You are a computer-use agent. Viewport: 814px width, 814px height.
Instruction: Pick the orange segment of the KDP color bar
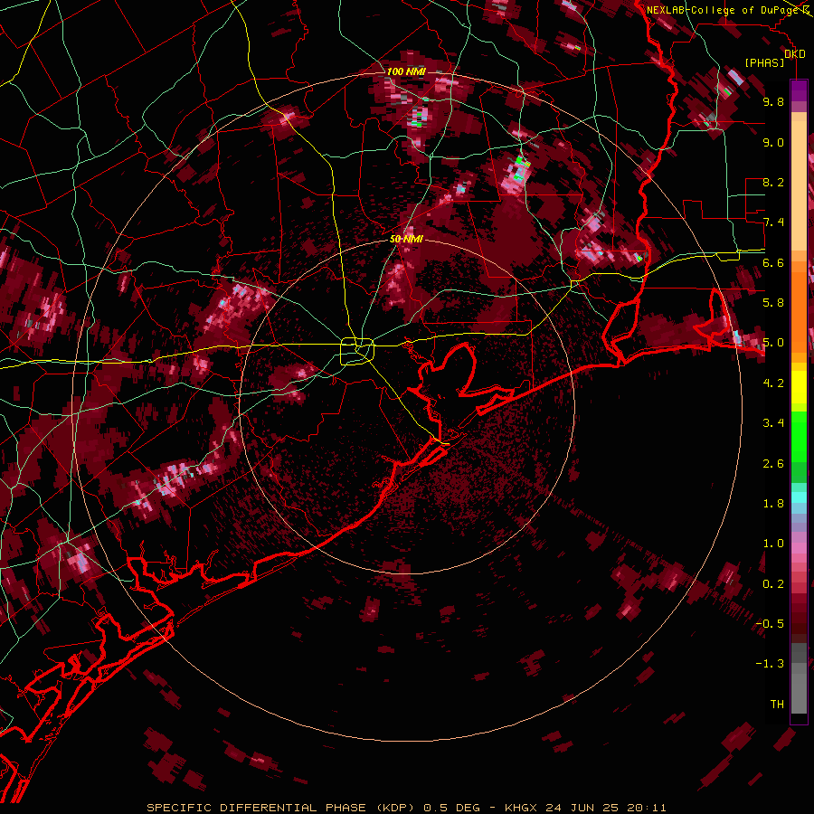click(x=799, y=307)
